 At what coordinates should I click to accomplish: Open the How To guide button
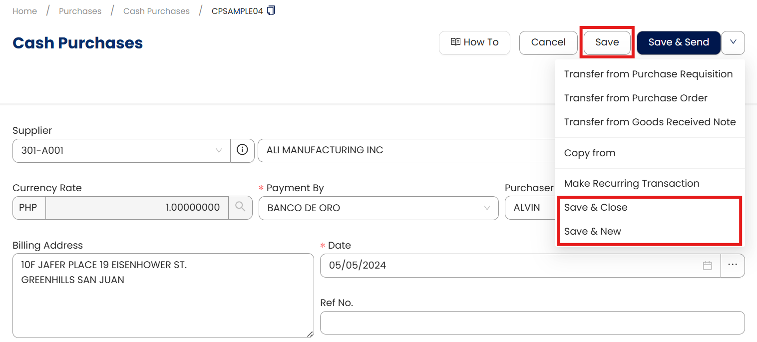click(474, 42)
